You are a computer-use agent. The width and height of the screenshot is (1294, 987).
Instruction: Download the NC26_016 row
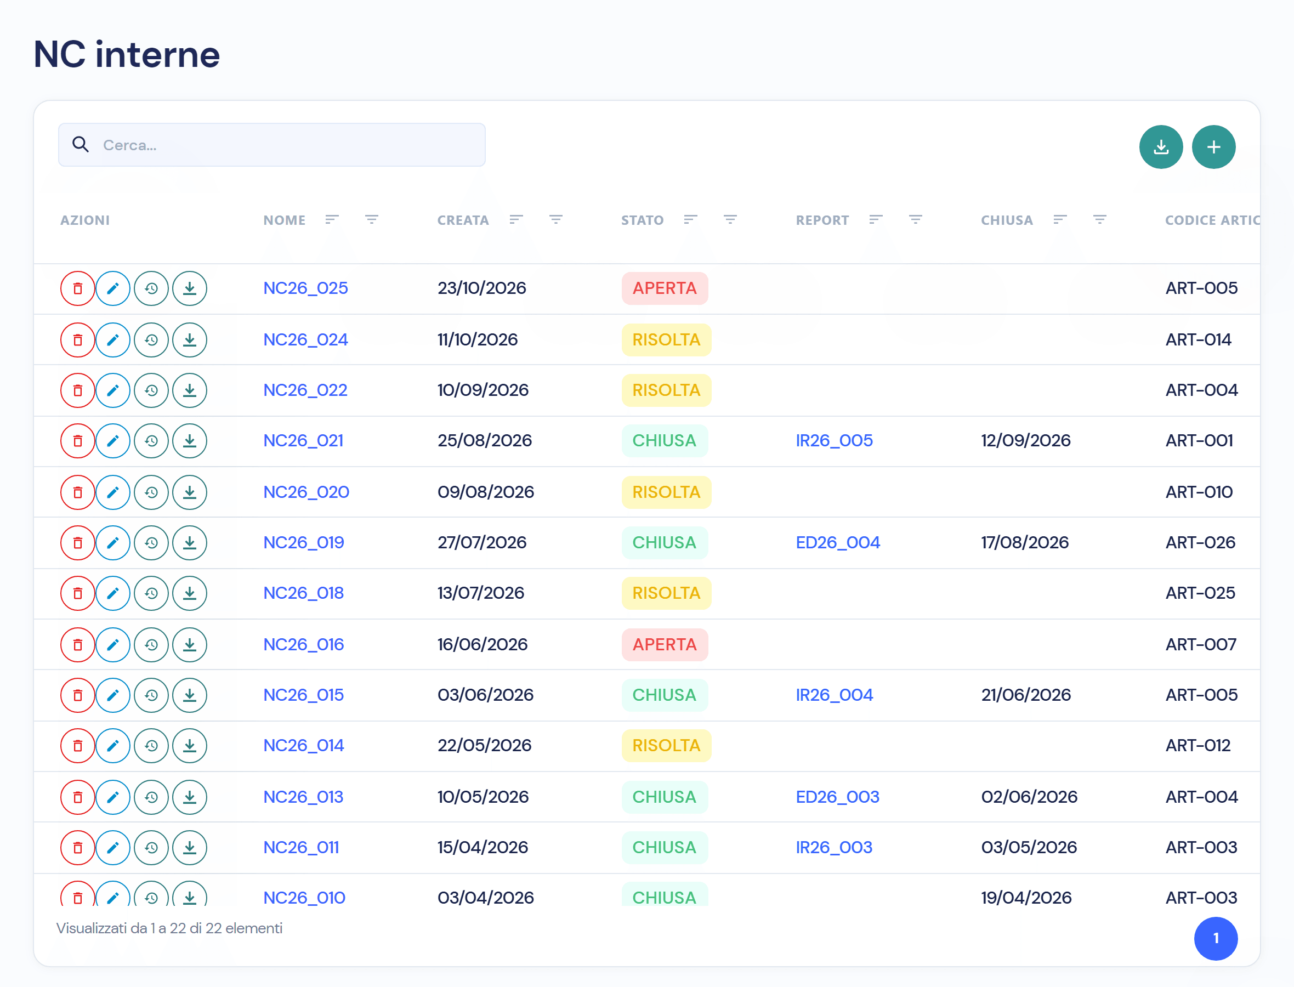190,645
